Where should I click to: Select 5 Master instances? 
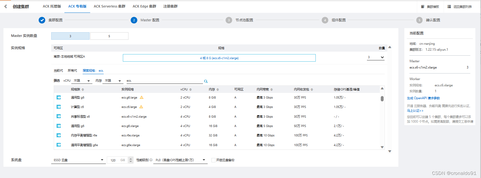(109, 36)
